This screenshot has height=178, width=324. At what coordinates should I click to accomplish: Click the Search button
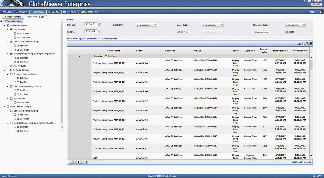pyautogui.click(x=290, y=32)
